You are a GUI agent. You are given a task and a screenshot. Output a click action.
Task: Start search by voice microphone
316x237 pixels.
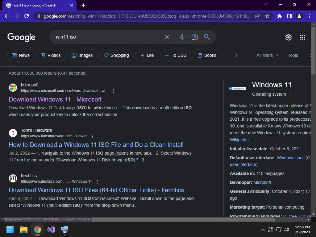(182, 37)
